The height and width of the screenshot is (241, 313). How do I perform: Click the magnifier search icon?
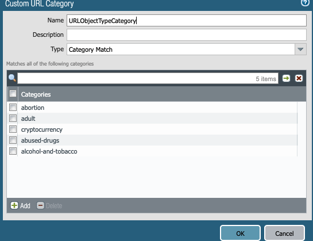point(12,78)
